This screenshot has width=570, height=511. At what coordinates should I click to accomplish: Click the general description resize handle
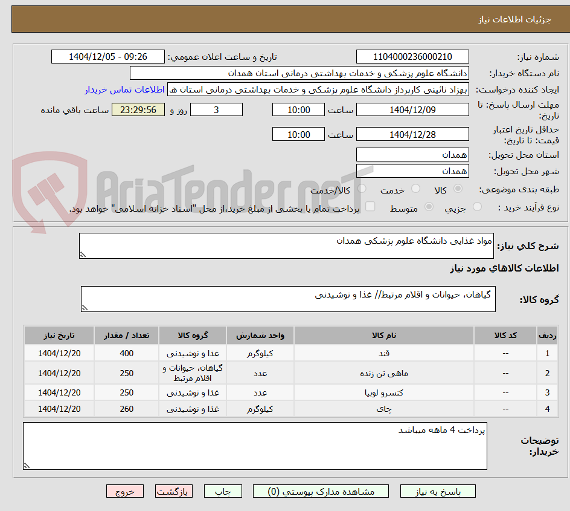point(83,255)
